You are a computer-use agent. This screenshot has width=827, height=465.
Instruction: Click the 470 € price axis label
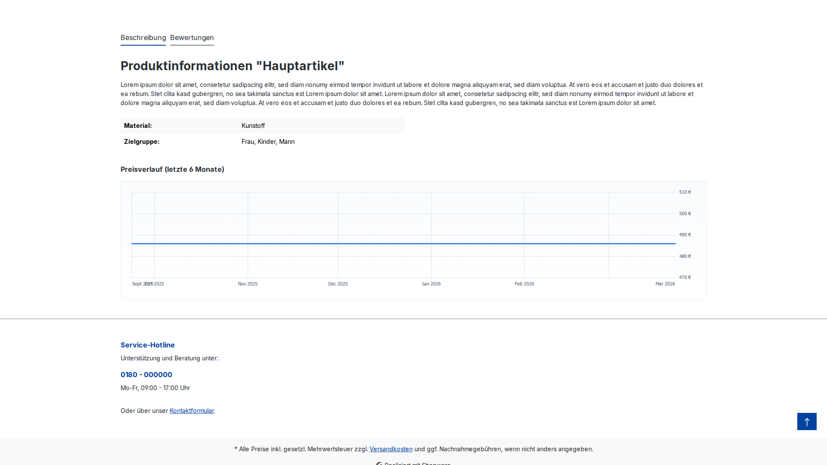[685, 277]
